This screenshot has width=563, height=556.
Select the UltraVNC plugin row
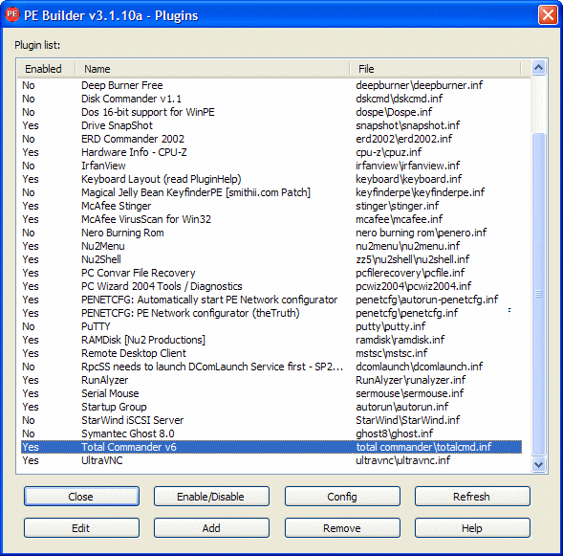tap(271, 460)
